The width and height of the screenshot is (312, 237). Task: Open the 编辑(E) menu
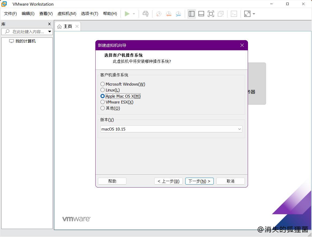click(x=28, y=14)
